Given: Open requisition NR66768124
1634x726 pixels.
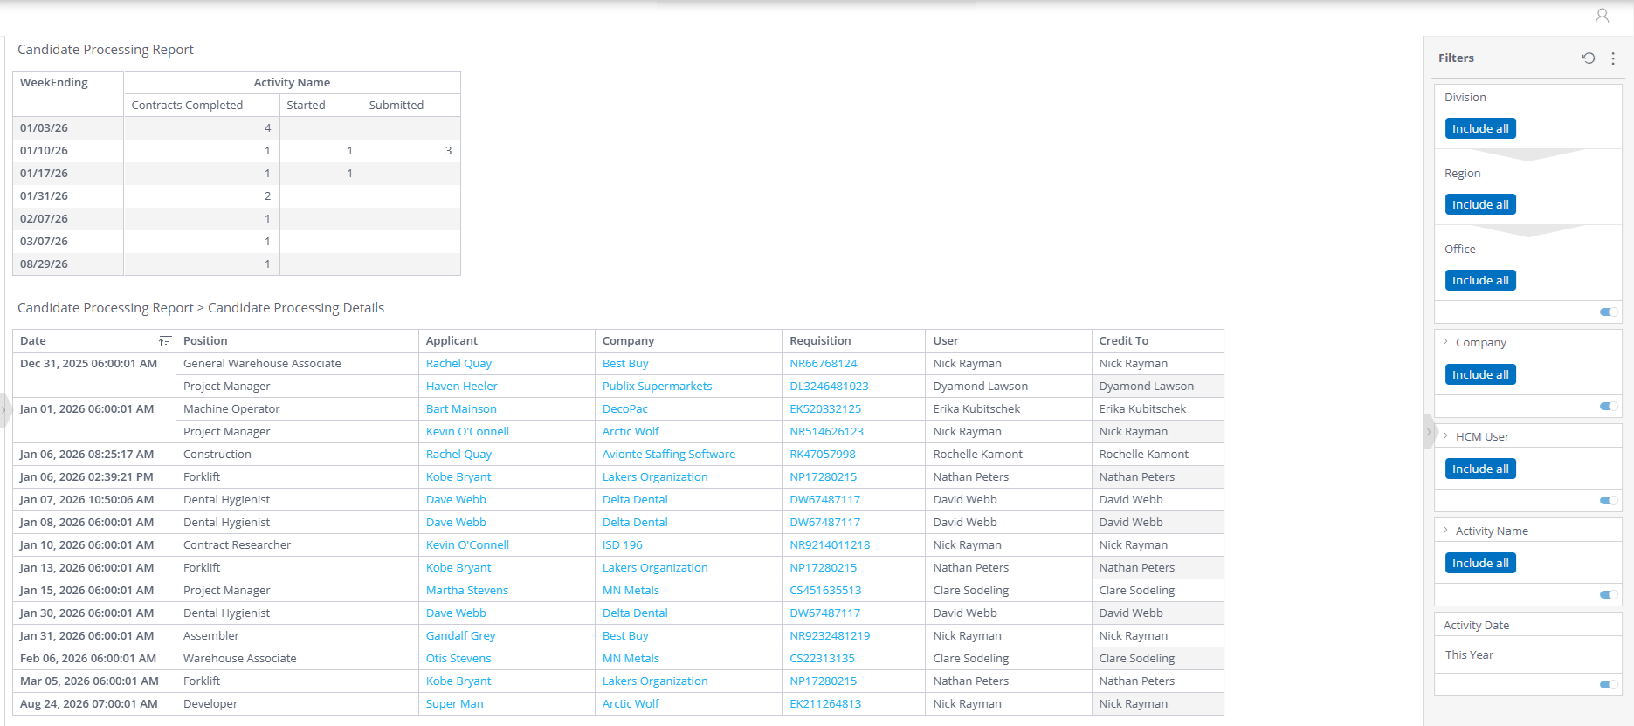Looking at the screenshot, I should [824, 363].
